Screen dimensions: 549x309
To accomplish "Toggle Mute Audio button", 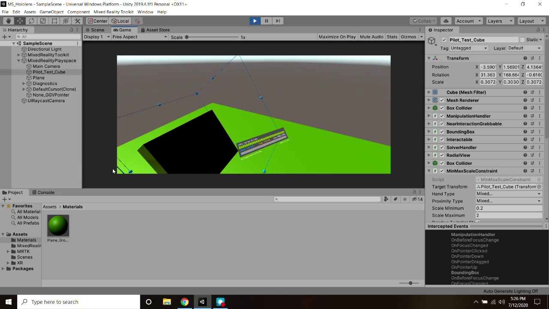I will tap(371, 37).
